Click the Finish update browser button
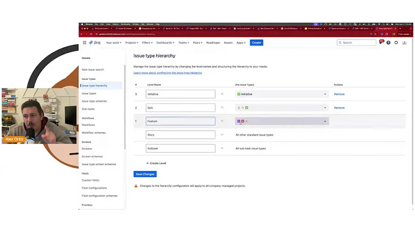Screen dimensions: 415x232 403,34
